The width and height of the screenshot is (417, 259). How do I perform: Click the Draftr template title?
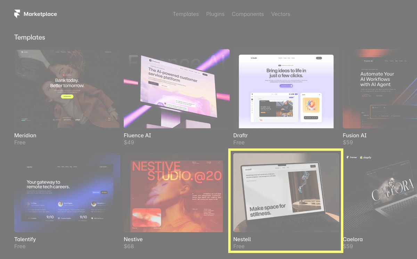pyautogui.click(x=241, y=135)
